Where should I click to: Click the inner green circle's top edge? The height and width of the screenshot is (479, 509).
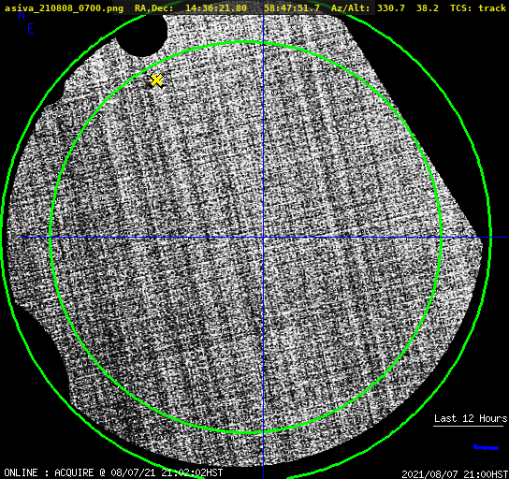point(246,42)
